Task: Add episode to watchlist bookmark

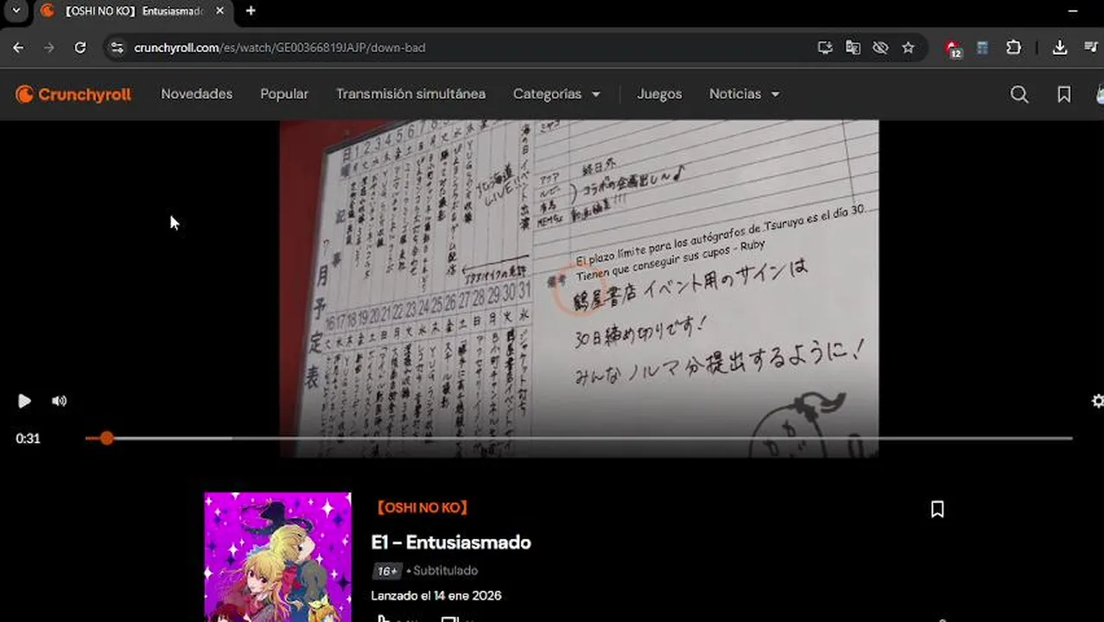Action: pyautogui.click(x=937, y=510)
